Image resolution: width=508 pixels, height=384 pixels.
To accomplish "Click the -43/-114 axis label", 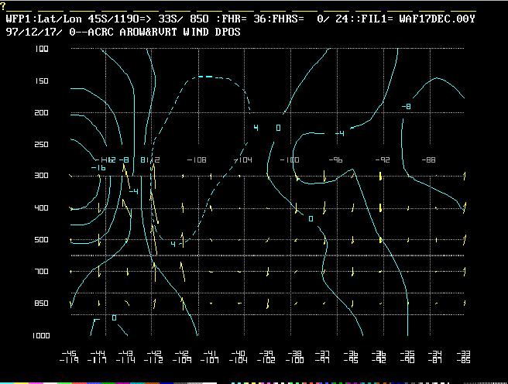I will (125, 356).
